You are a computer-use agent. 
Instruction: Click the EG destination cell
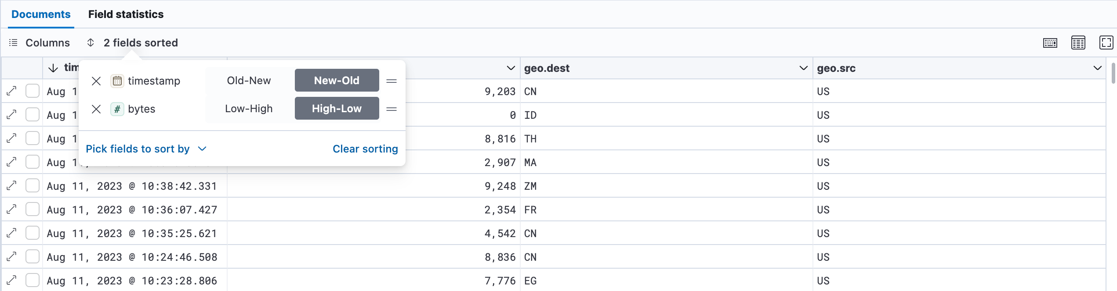click(x=667, y=280)
